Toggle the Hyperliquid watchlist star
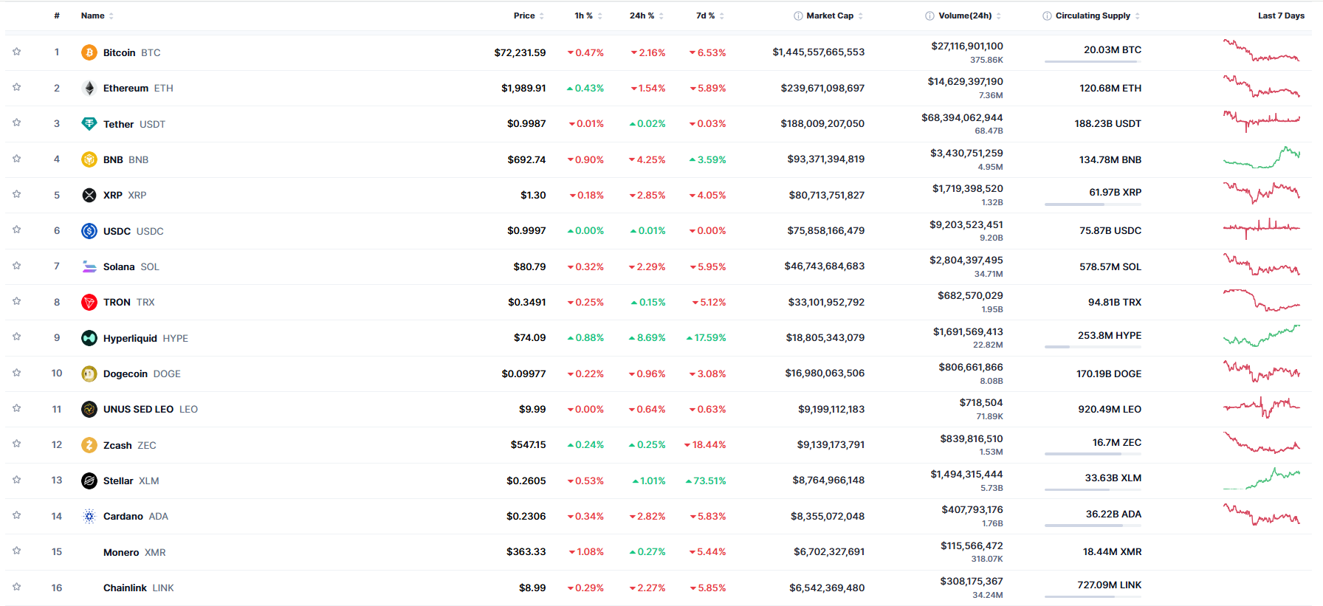The width and height of the screenshot is (1323, 606). point(16,337)
